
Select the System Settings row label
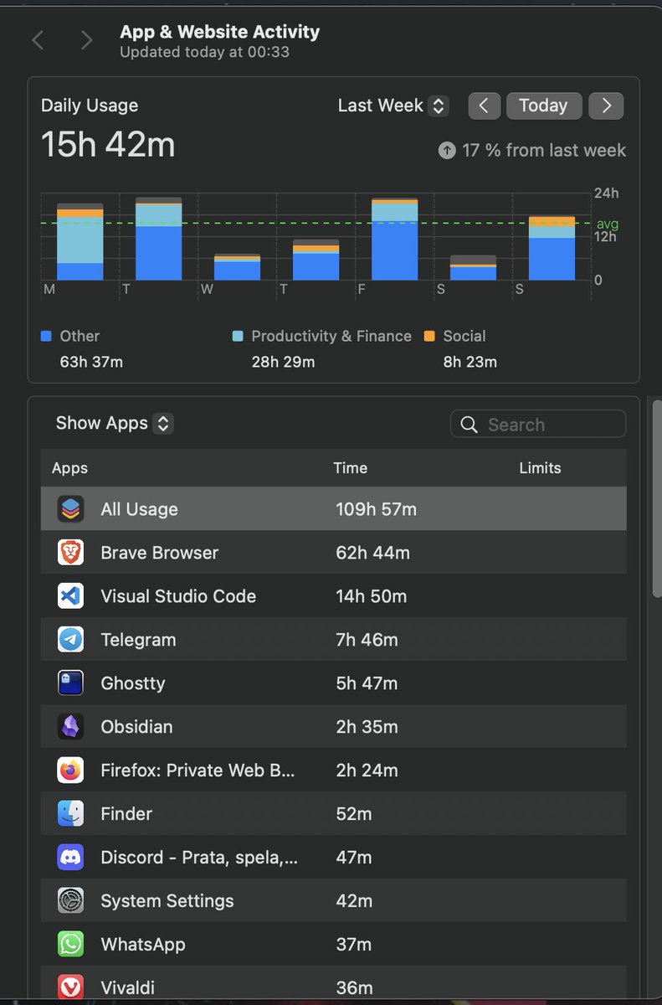point(167,901)
